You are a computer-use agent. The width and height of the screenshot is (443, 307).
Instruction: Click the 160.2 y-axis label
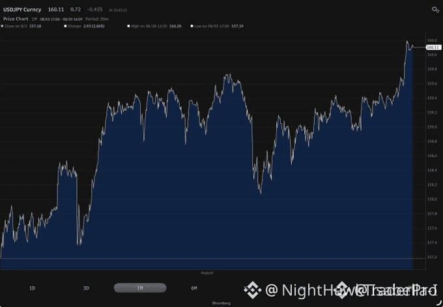(x=432, y=40)
